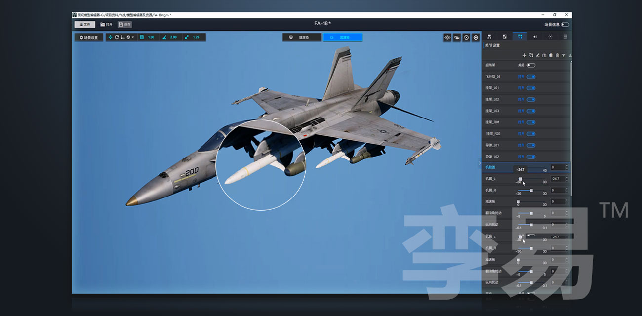Click the 打开 open file button
This screenshot has height=316, width=642.
106,24
